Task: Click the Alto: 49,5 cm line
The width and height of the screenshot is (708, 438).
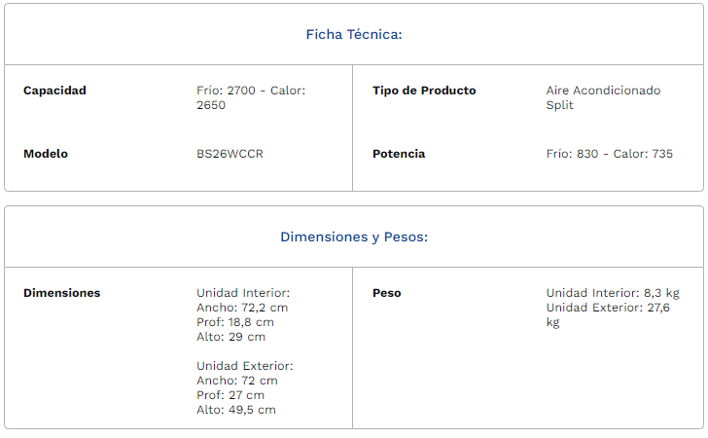Action: click(x=236, y=410)
